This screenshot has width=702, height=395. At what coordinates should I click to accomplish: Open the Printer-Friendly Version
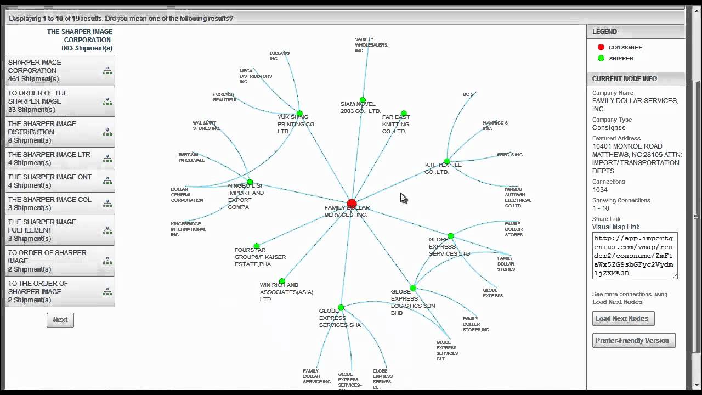633,341
